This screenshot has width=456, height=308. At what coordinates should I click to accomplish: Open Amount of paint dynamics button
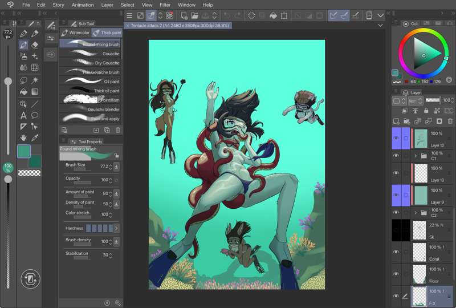pos(116,193)
